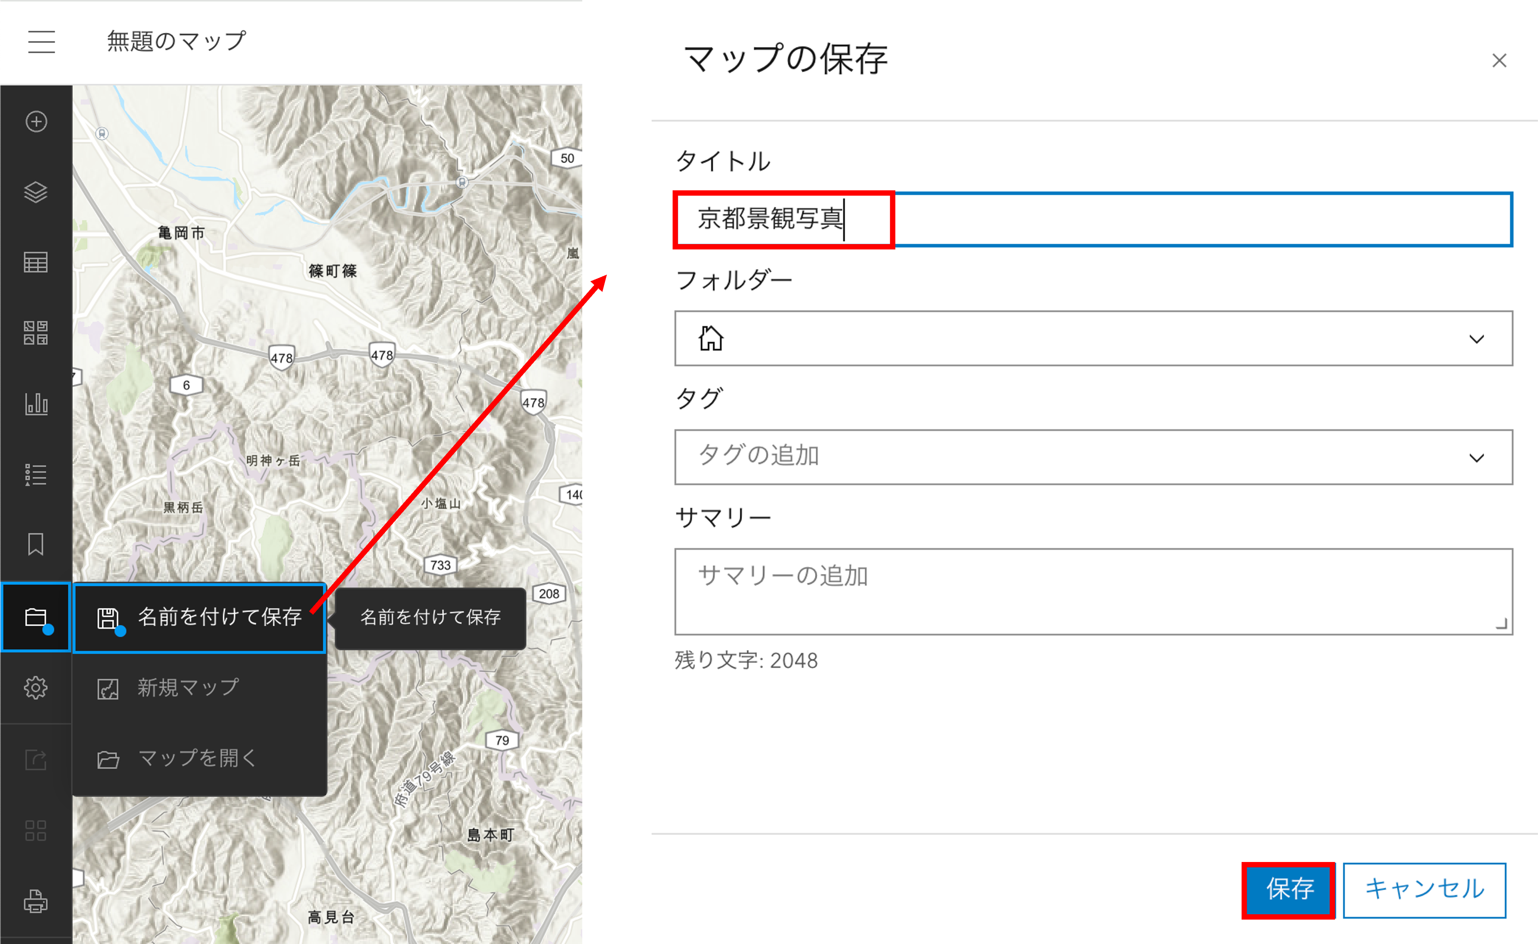Image resolution: width=1538 pixels, height=944 pixels.
Task: Click the Add (plus circle) sidebar icon
Action: click(36, 121)
